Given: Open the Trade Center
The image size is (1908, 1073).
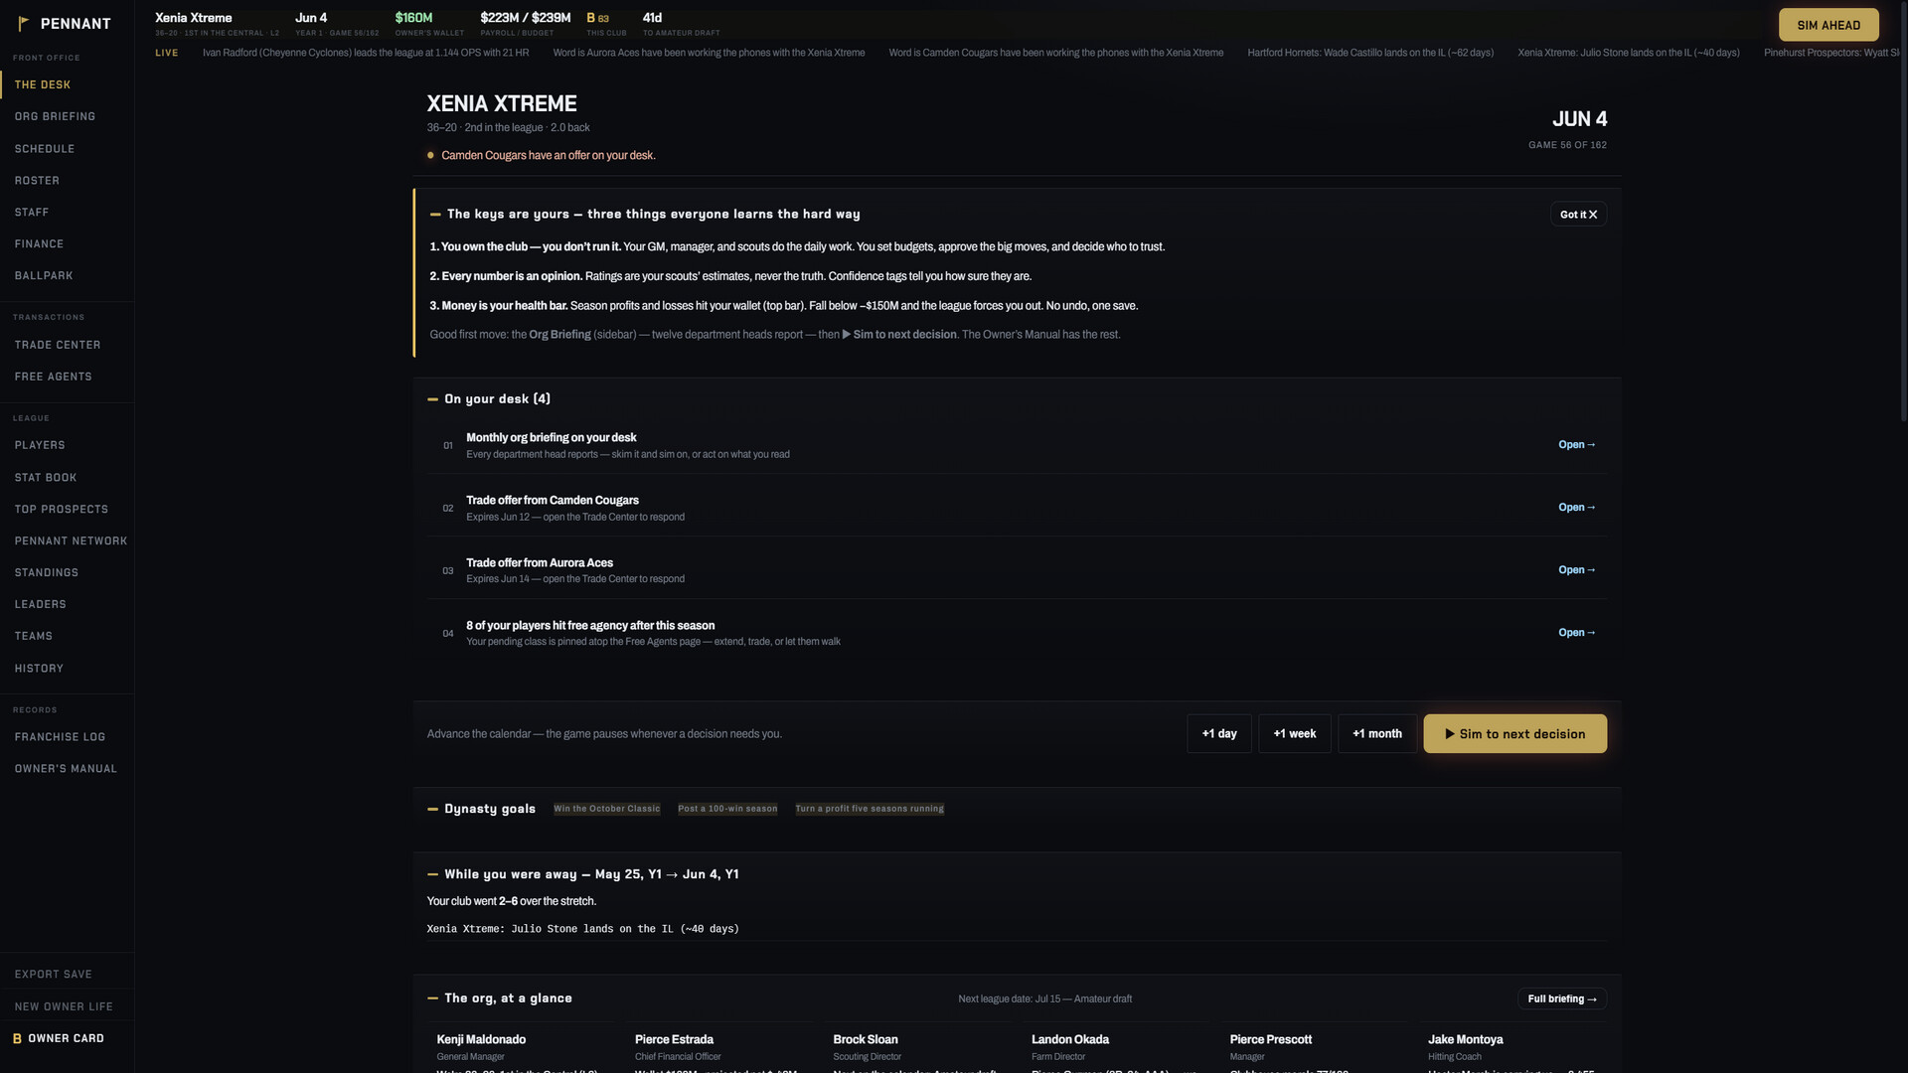Looking at the screenshot, I should 68,345.
